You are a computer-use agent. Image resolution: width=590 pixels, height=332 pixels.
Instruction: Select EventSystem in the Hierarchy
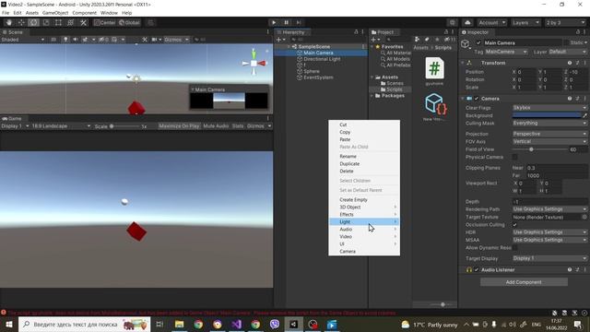tap(318, 77)
